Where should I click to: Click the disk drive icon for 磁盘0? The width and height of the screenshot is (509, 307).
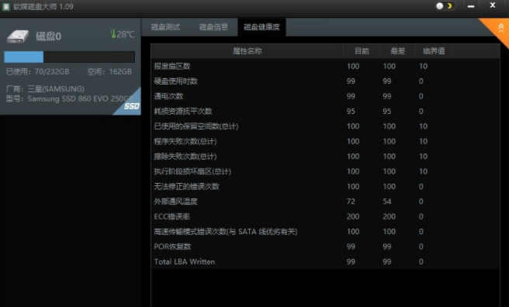[x=18, y=36]
